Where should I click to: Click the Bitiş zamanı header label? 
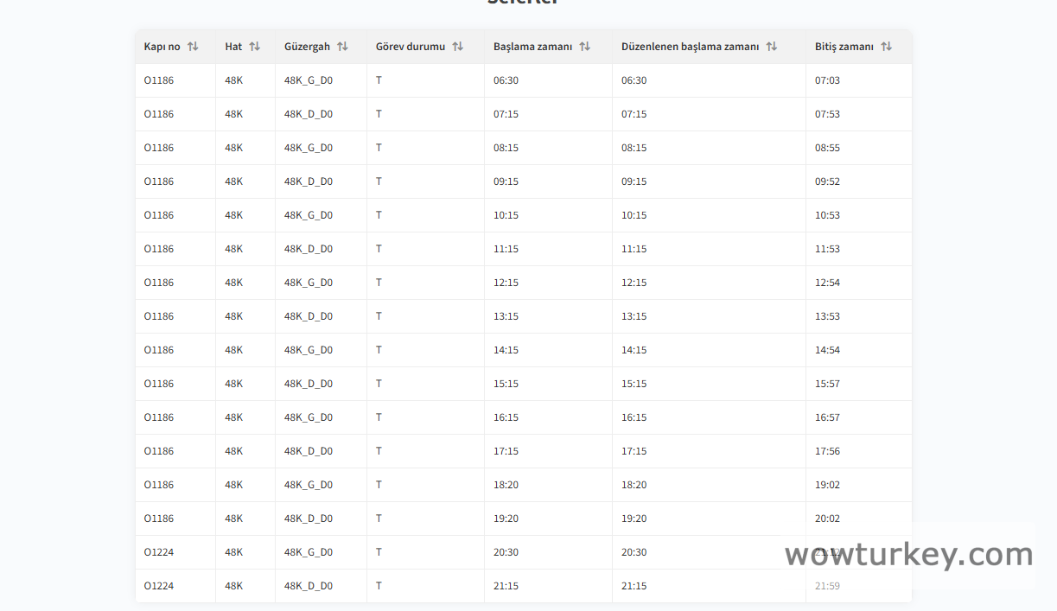[x=844, y=47]
